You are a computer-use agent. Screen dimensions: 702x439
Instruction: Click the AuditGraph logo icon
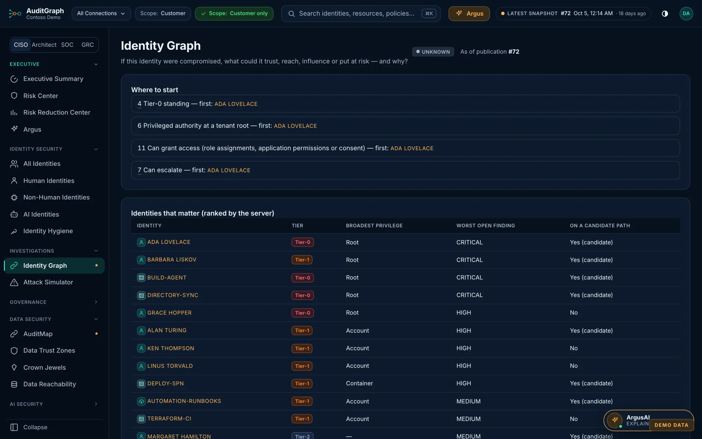pyautogui.click(x=15, y=13)
